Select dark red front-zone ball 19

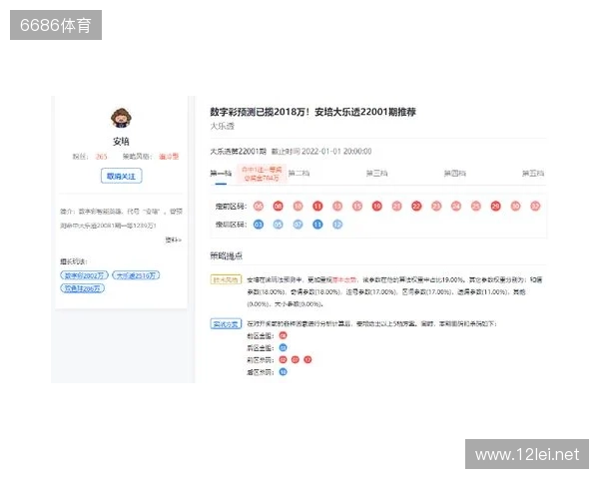point(377,207)
